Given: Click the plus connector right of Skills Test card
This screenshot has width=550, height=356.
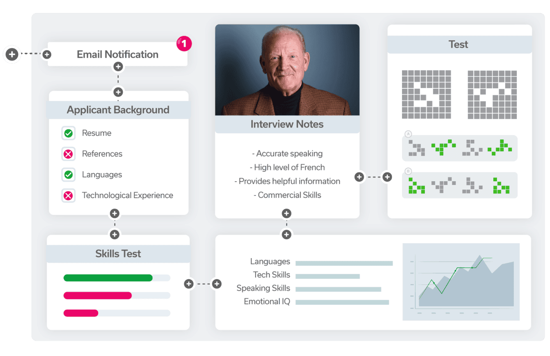Looking at the screenshot, I should (189, 284).
